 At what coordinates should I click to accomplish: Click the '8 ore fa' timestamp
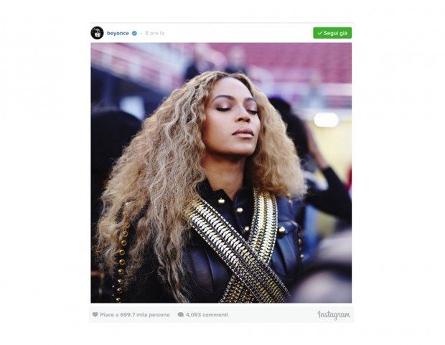(x=154, y=33)
